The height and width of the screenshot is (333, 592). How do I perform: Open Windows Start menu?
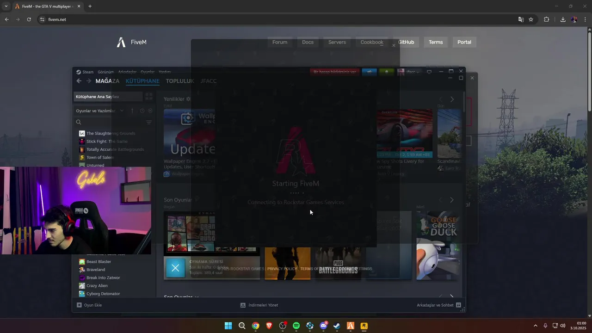click(x=228, y=326)
